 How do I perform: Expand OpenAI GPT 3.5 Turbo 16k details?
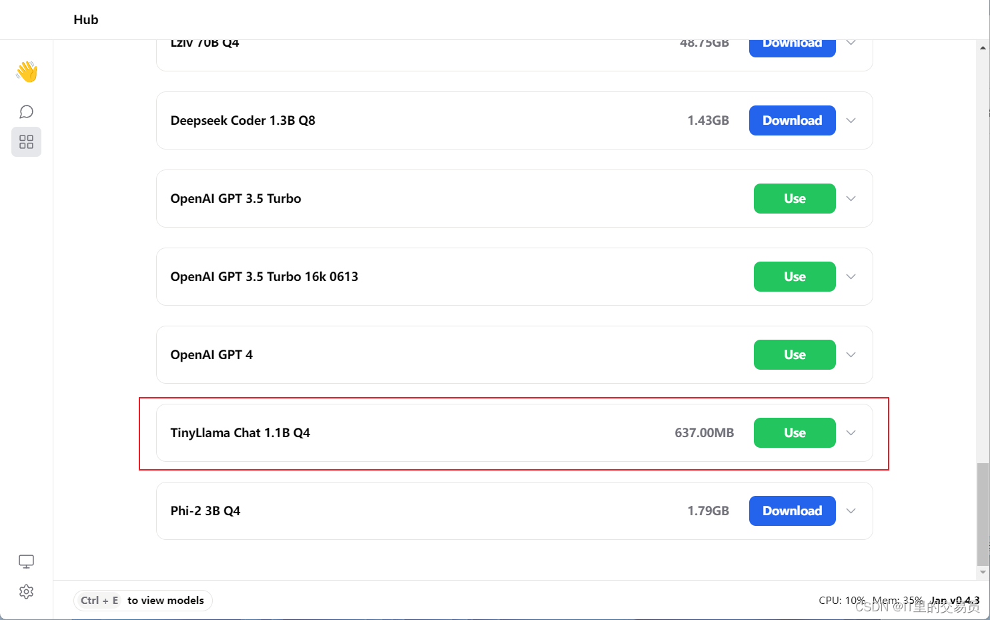click(851, 276)
